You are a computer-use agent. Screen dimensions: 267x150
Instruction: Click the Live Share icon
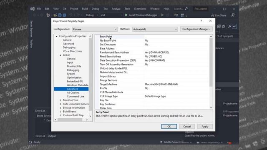212,15
